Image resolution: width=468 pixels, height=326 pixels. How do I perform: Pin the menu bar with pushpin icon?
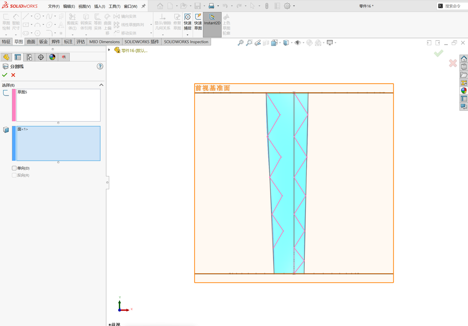click(143, 6)
